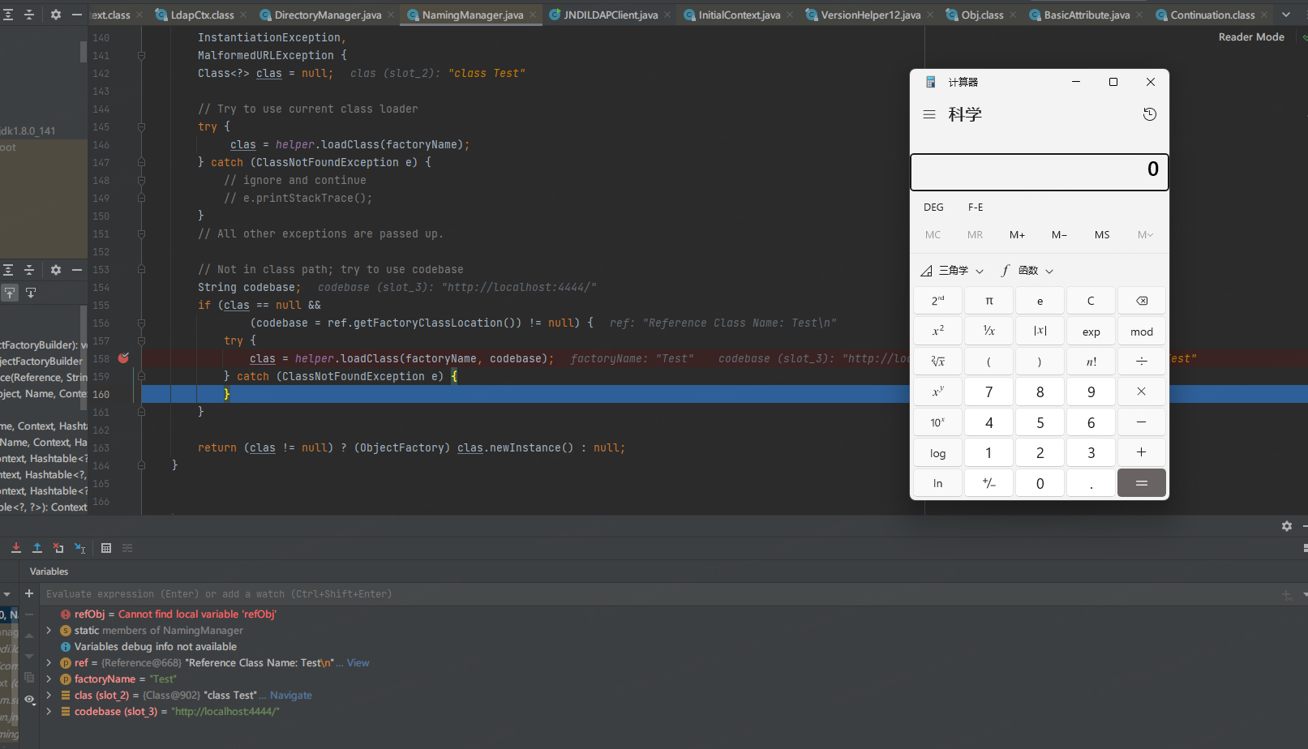Add a new watch with the plus icon

(x=29, y=593)
